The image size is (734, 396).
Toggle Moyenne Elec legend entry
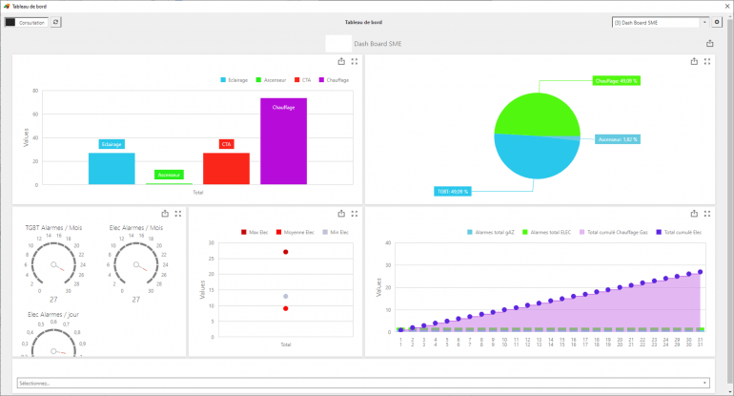coord(295,233)
